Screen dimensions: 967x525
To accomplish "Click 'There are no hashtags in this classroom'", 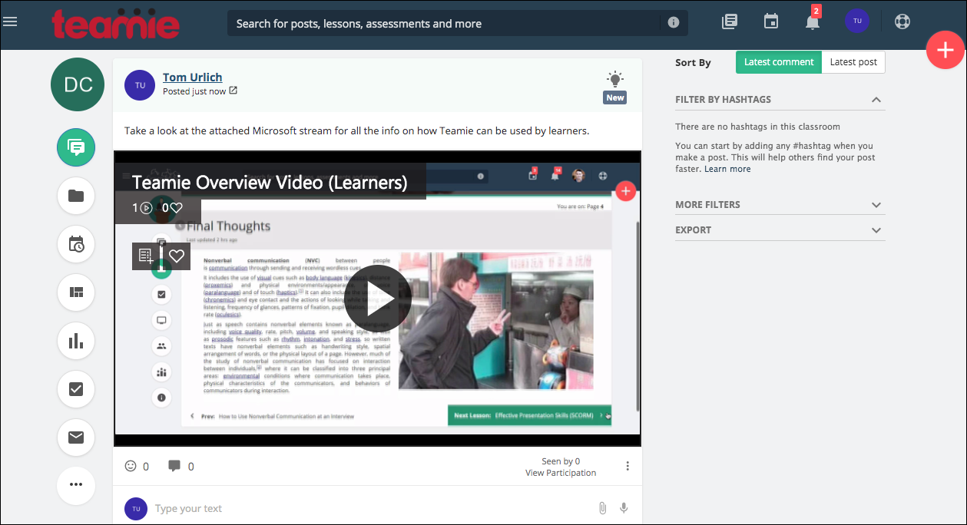I will (x=757, y=127).
